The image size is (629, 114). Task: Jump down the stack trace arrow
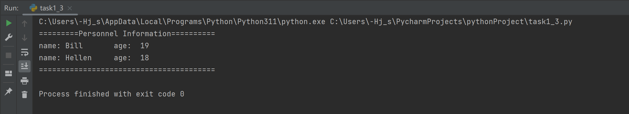(25, 38)
